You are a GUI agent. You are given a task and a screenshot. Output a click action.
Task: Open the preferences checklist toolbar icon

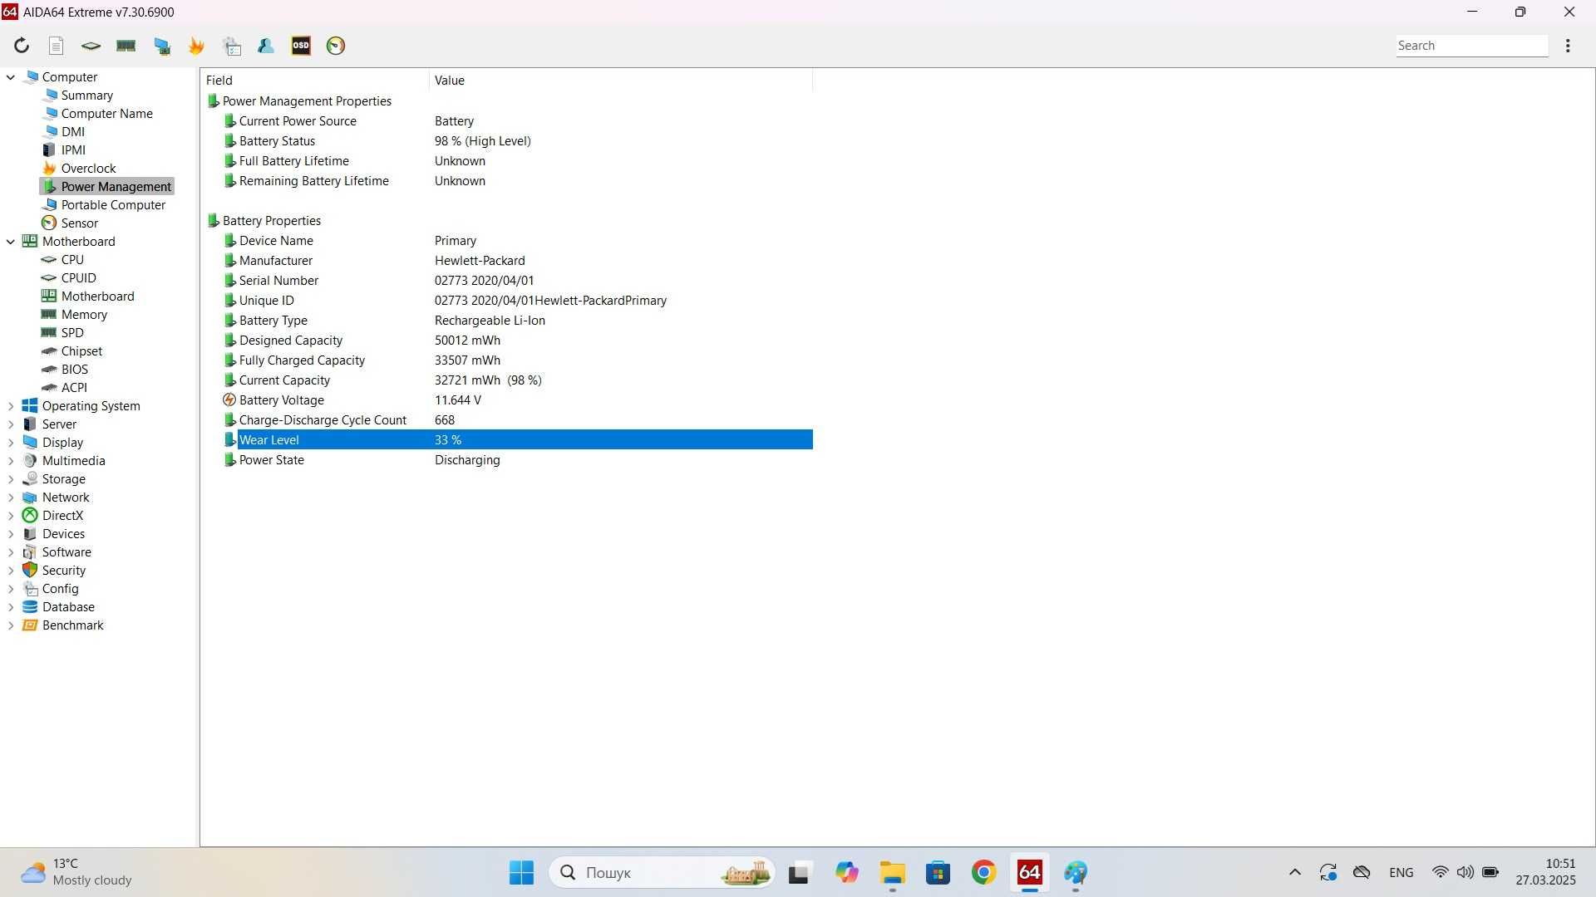pos(233,46)
